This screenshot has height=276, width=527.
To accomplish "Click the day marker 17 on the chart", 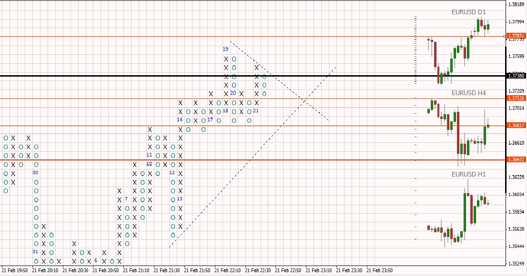I will [210, 119].
